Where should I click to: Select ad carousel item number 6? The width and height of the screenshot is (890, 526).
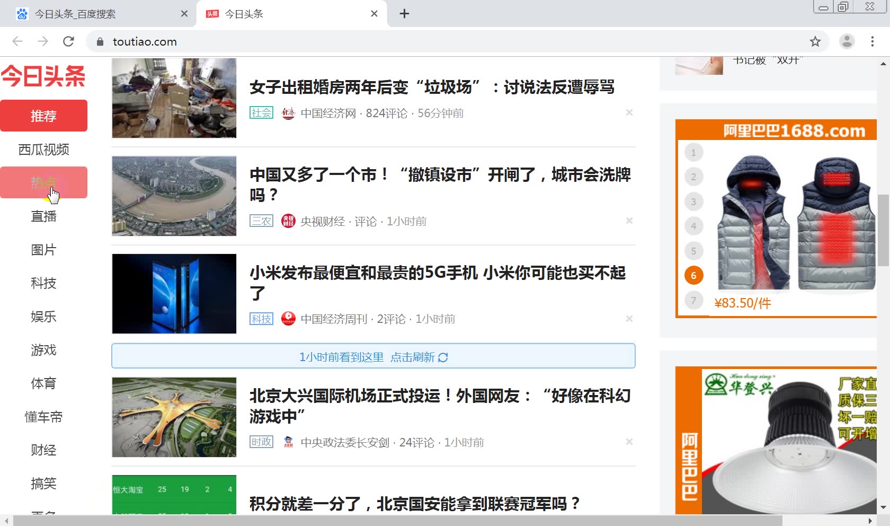(693, 275)
